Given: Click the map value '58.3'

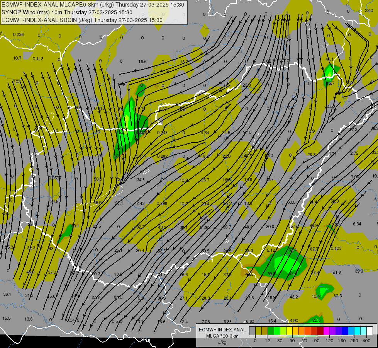Looking at the screenshot, I should point(335,201).
